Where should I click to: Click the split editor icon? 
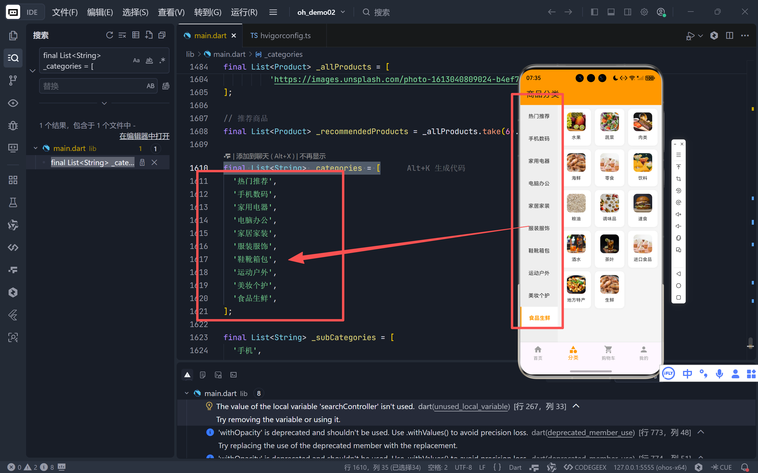[x=729, y=35]
